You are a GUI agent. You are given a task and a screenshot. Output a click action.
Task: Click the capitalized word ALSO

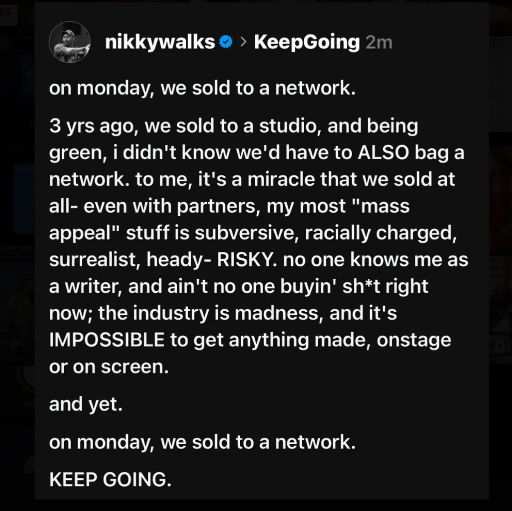click(383, 153)
